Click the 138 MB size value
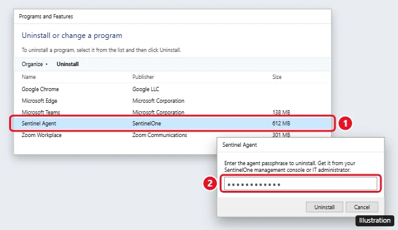Image resolution: width=398 pixels, height=230 pixels. click(281, 113)
